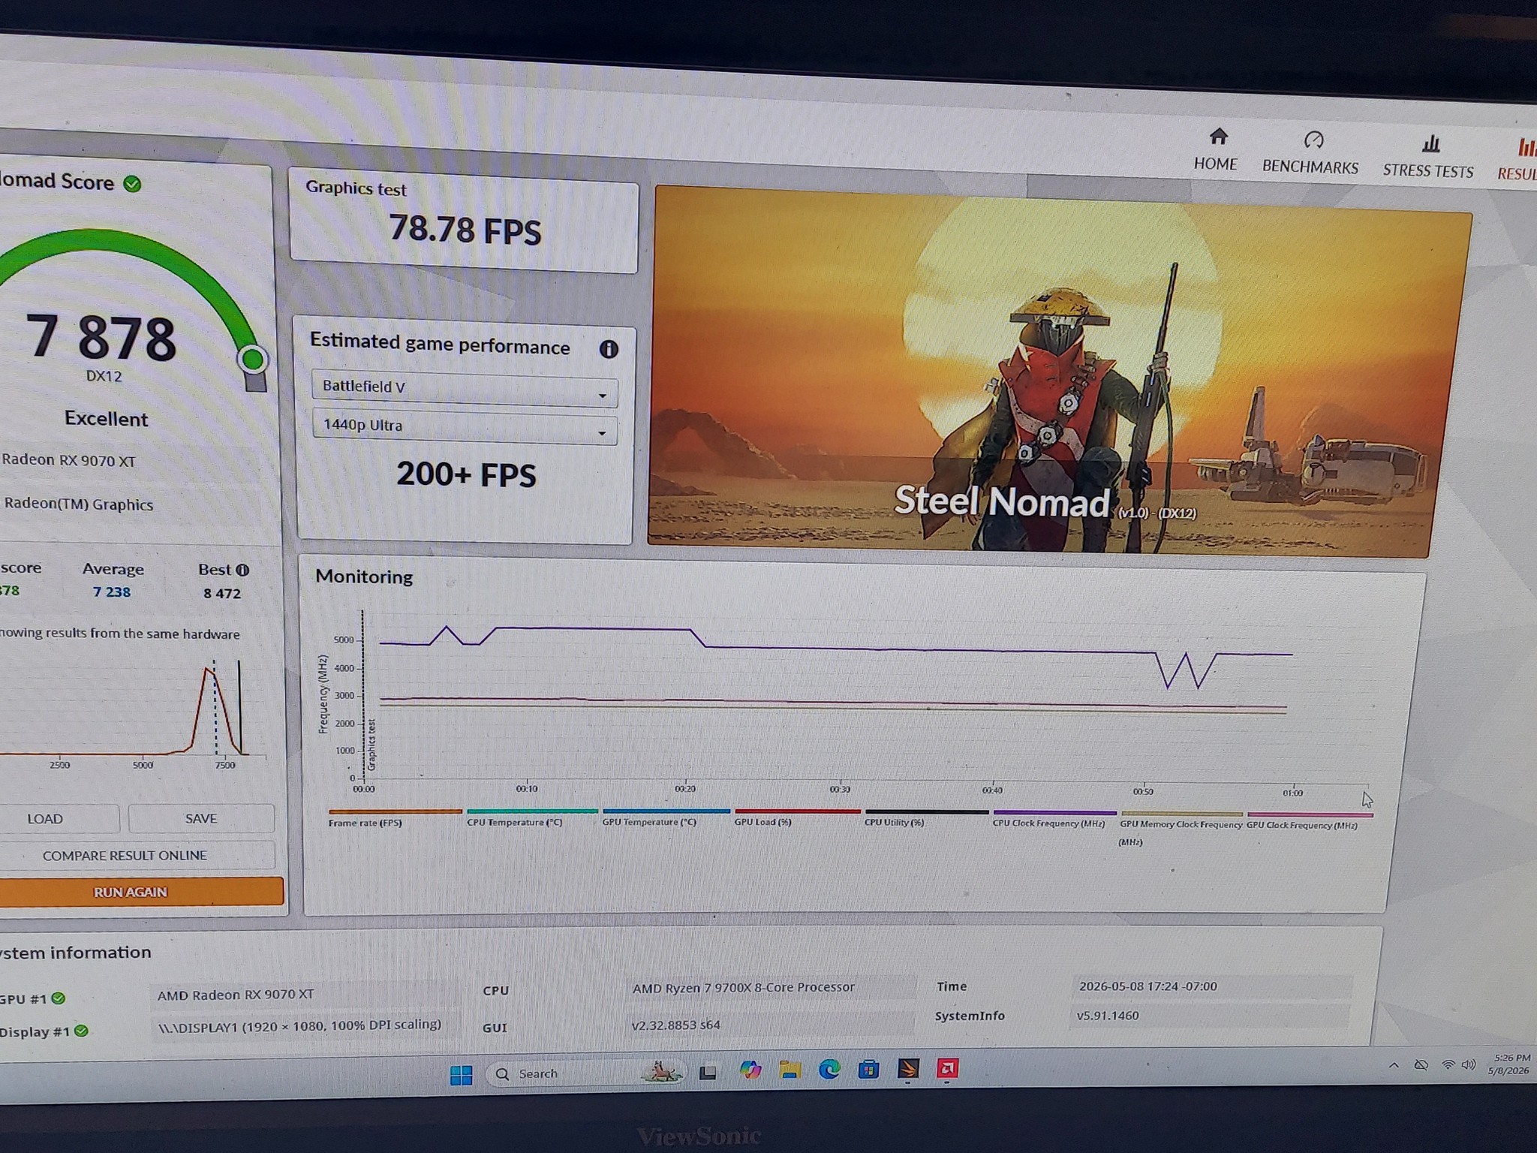Toggle the GPU Temperature (°C) legend item
This screenshot has height=1153, width=1537.
pos(666,817)
